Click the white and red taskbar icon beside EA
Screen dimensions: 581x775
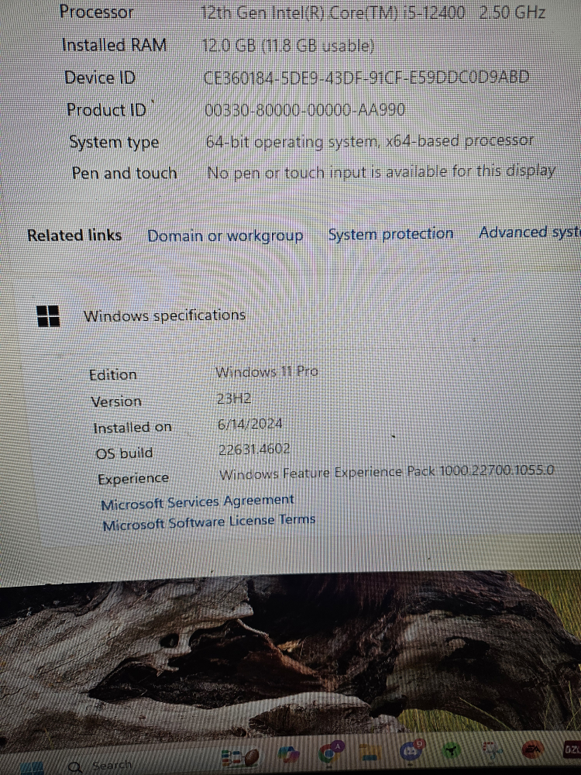[492, 751]
